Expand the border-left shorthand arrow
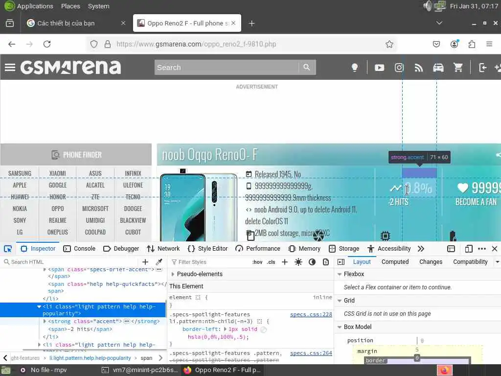Image resolution: width=501 pixels, height=376 pixels. [x=225, y=329]
